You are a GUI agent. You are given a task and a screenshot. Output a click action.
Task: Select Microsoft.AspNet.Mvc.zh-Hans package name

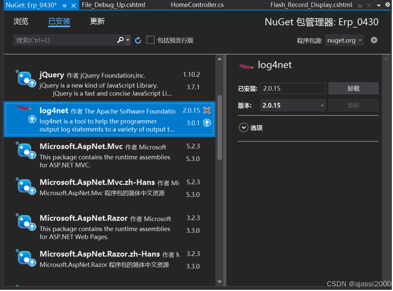pyautogui.click(x=97, y=182)
